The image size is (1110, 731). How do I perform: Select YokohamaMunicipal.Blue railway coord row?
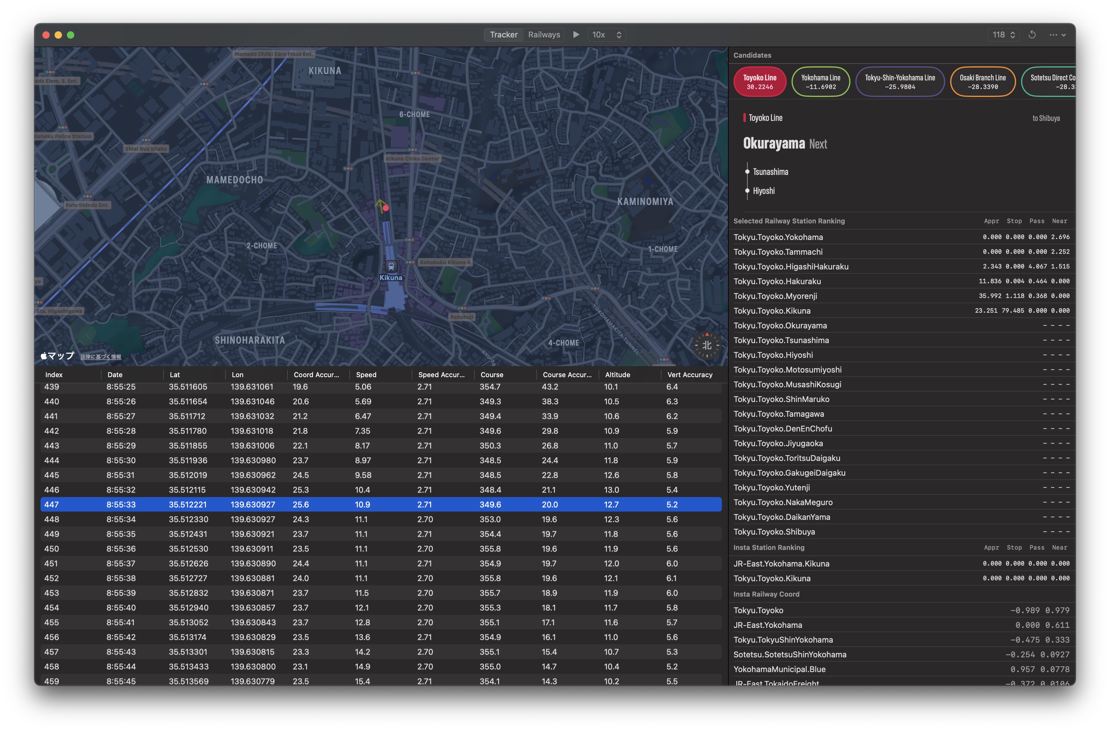(x=901, y=669)
